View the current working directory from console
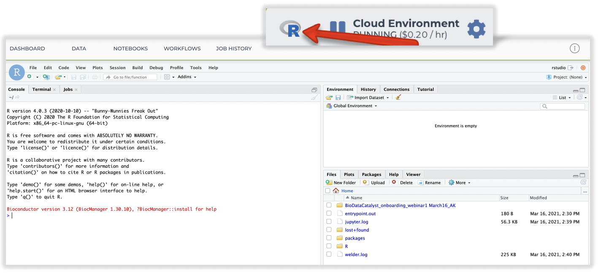Viewport: 601px width, 280px height. pos(18,97)
